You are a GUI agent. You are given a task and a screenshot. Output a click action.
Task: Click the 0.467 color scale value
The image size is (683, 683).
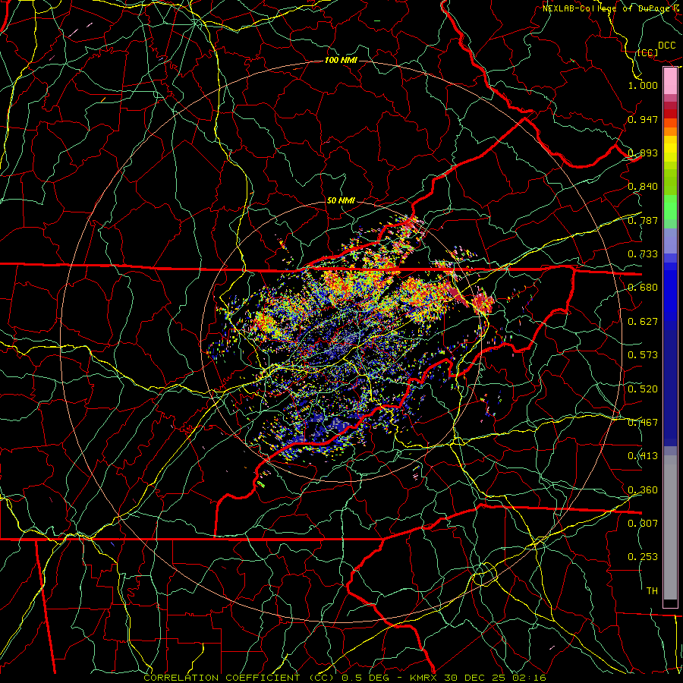[x=643, y=423]
